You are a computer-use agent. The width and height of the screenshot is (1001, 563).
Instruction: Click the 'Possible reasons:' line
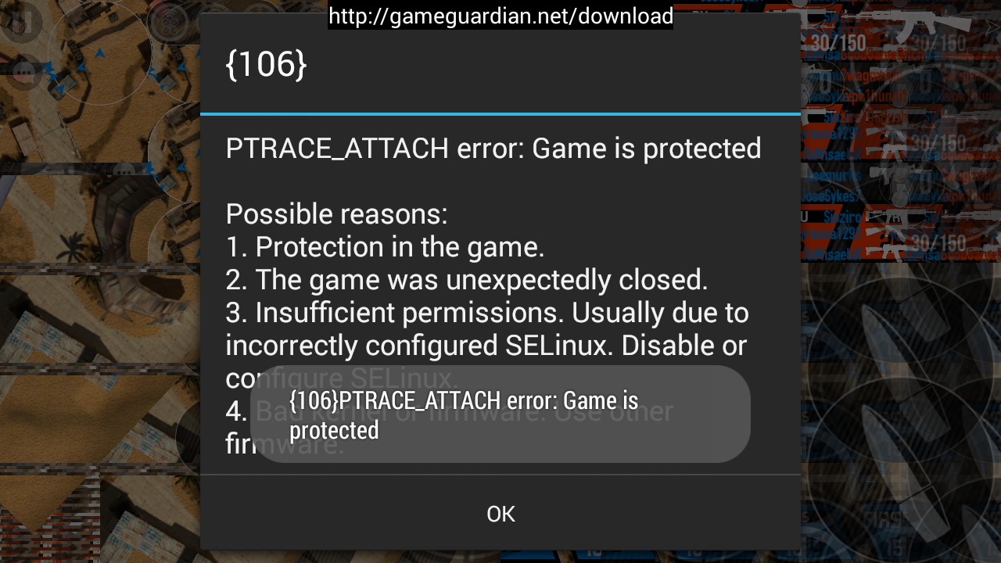[x=336, y=213]
